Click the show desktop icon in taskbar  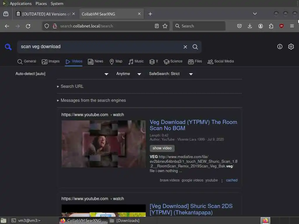(4, 220)
